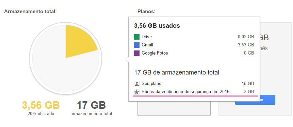Click the 3,56 GB usados heading
293x127 pixels.
point(157,26)
